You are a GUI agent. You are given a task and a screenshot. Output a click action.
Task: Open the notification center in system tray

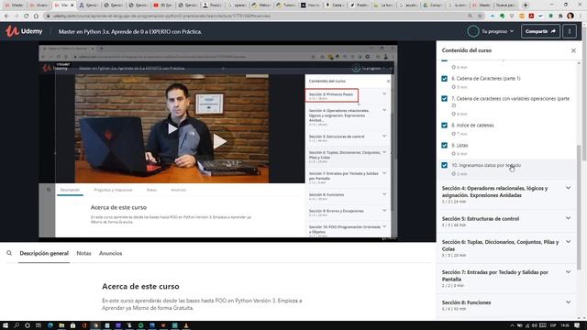[577, 325]
